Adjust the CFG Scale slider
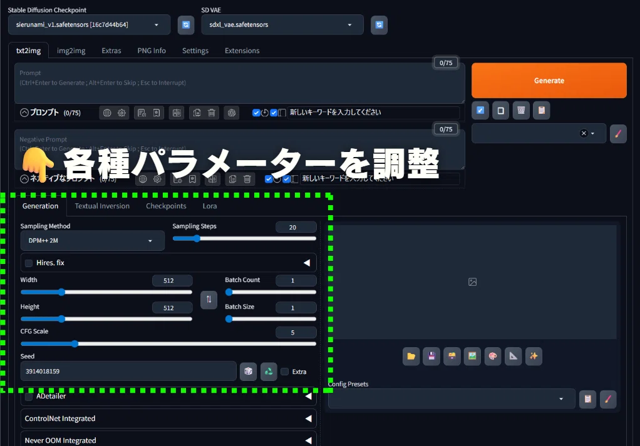The image size is (640, 446). point(168,344)
